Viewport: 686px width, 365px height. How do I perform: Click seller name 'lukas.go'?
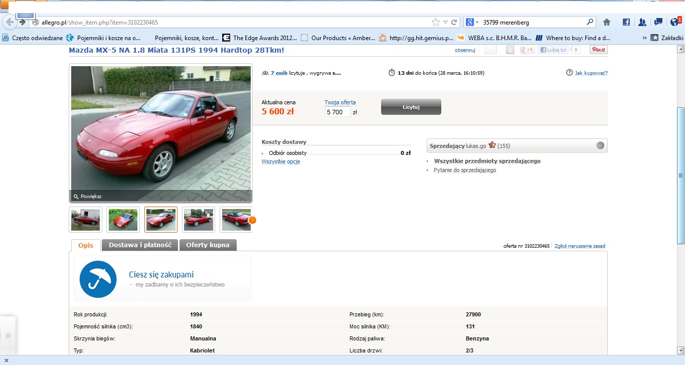pyautogui.click(x=476, y=146)
